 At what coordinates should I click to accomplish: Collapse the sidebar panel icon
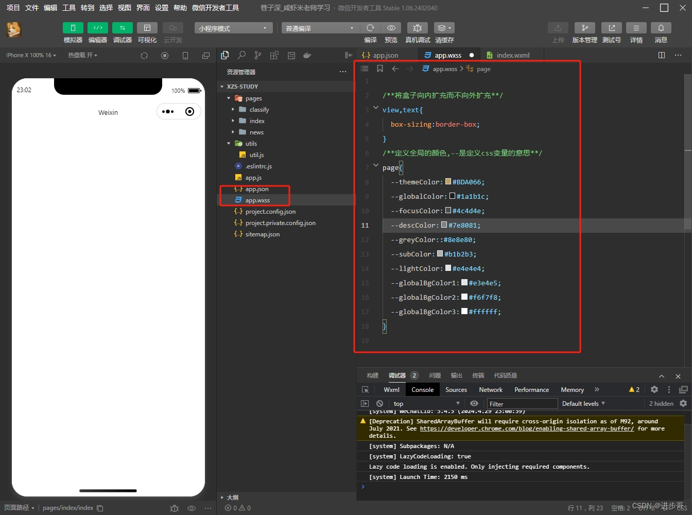349,55
